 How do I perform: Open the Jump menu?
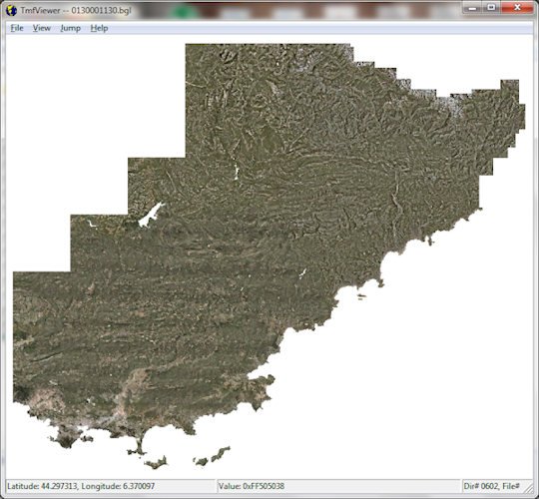[x=71, y=28]
